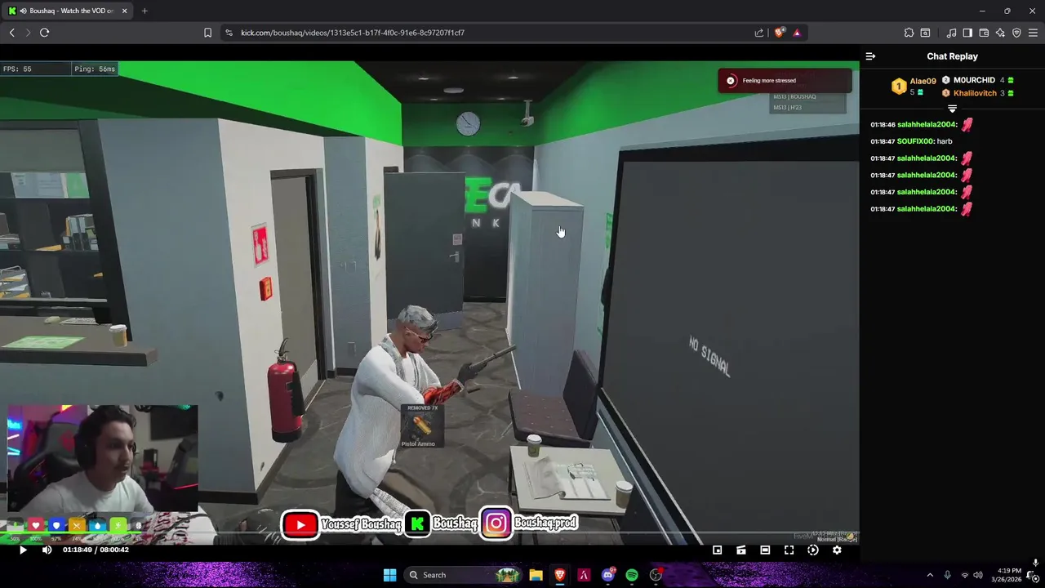Image resolution: width=1045 pixels, height=588 pixels.
Task: Open the tab search toolbar icon
Action: coord(925,33)
